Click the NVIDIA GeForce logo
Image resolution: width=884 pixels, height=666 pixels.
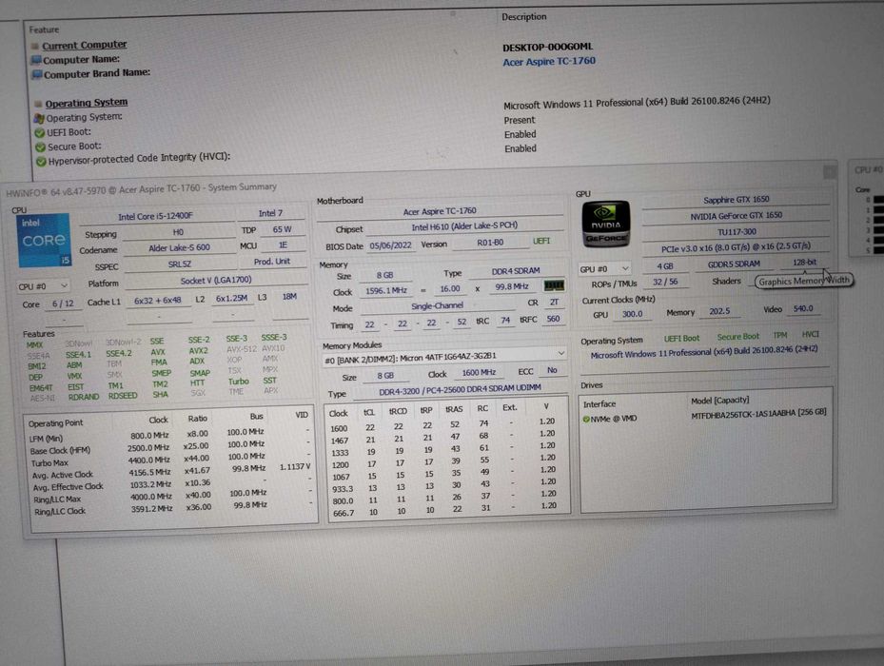click(605, 225)
